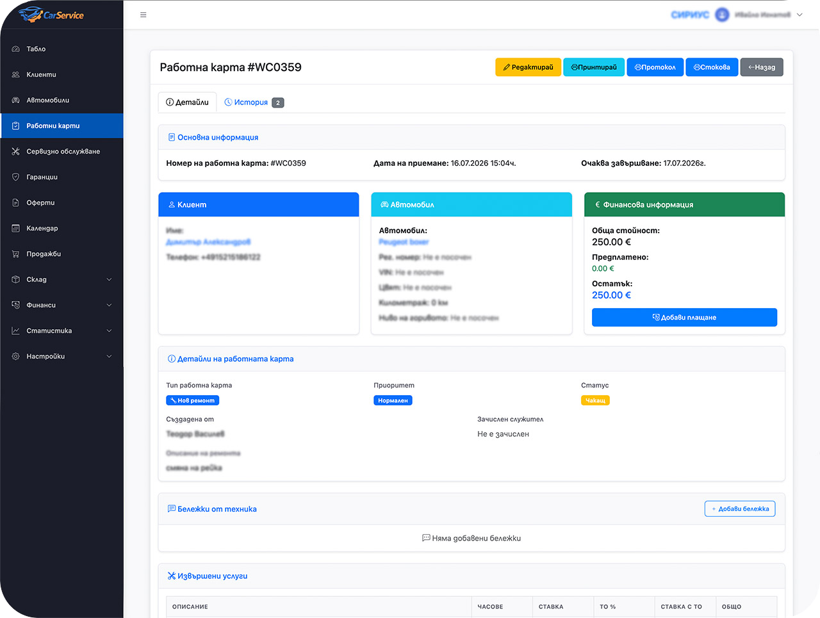This screenshot has width=820, height=618.
Task: Click the prepaid amount 0.00 €
Action: click(x=603, y=269)
